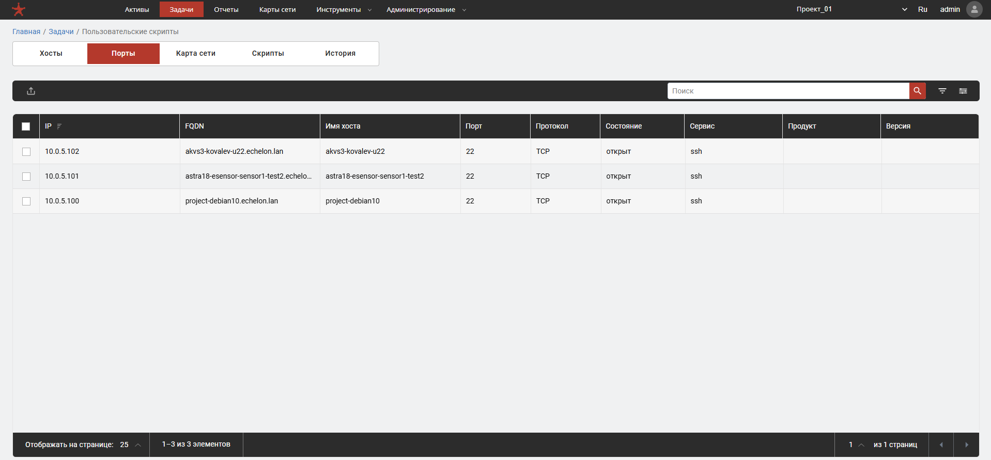Switch to the Хосты tab
Viewport: 991px width, 460px height.
click(51, 53)
